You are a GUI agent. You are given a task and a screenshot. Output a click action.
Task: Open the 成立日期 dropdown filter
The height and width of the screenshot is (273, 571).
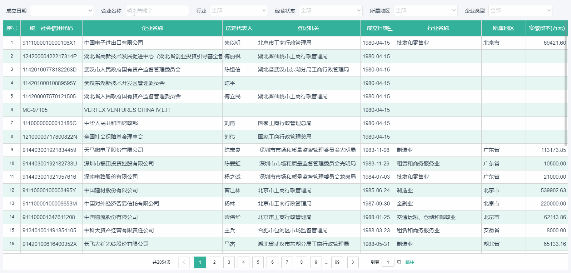click(x=62, y=11)
